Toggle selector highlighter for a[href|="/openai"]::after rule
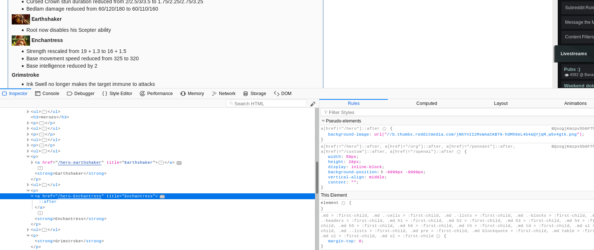This screenshot has width=594, height=250. [x=459, y=152]
